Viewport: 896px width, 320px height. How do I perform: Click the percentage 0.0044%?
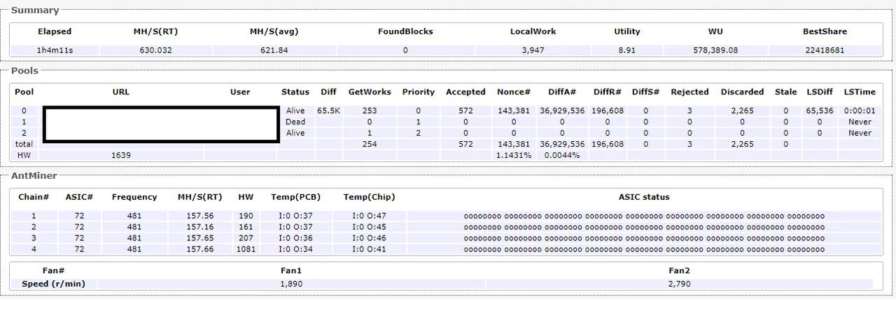(562, 155)
